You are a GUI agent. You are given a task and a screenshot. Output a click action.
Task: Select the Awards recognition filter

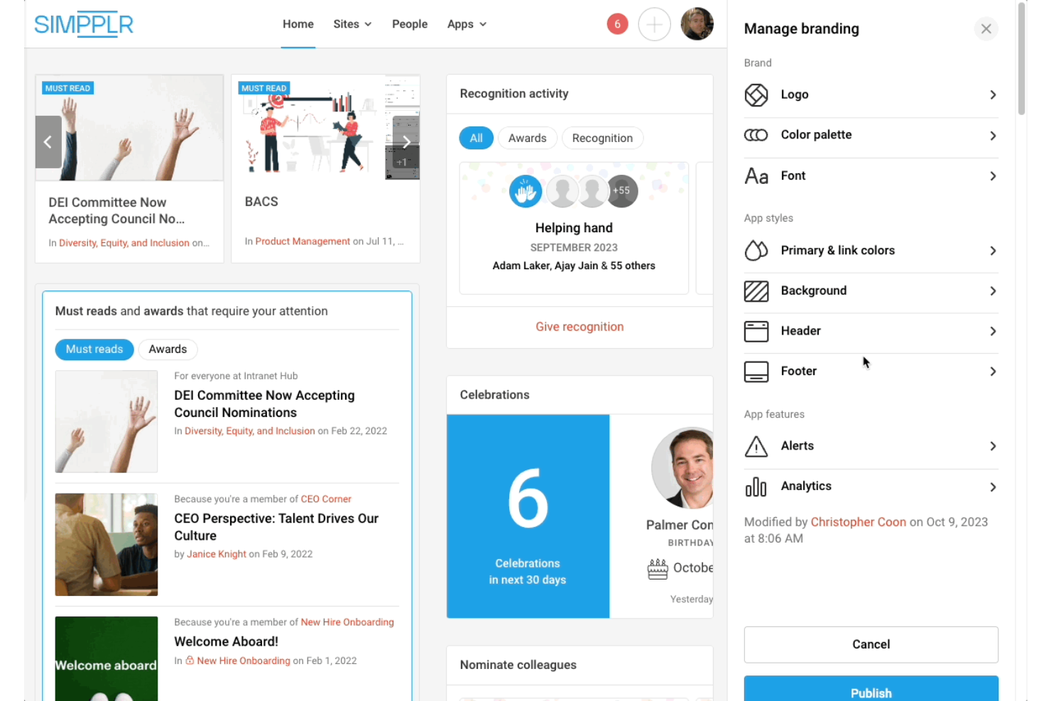(527, 138)
